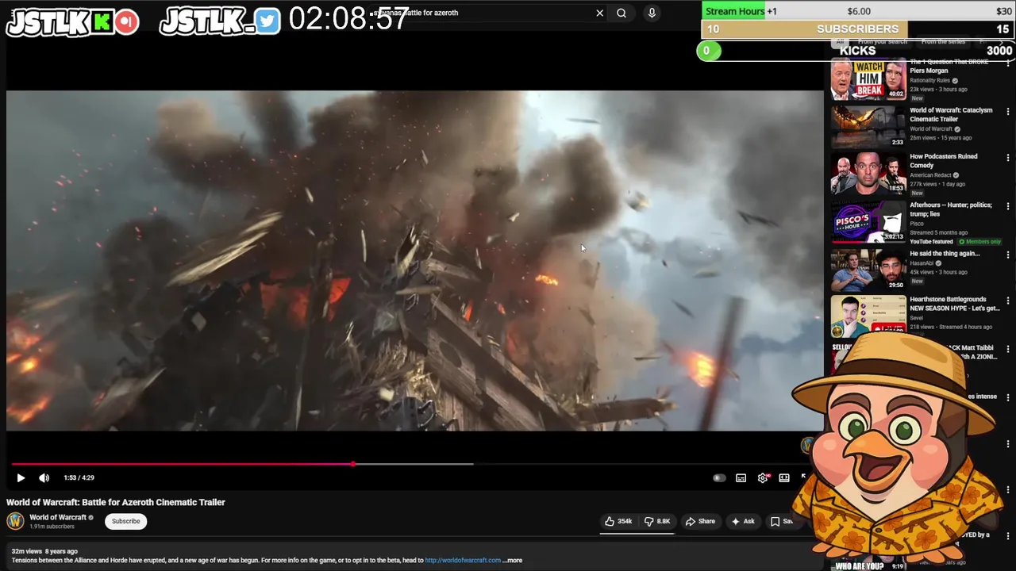
Task: Click the Twitter bird in JSTLK overlay
Action: coord(267,21)
